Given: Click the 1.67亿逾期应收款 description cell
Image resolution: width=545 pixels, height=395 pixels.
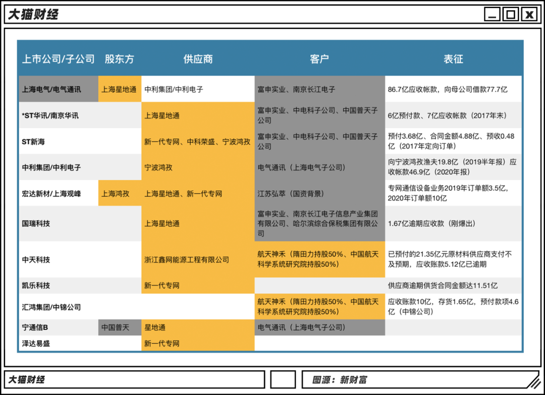Looking at the screenshot, I should [453, 223].
